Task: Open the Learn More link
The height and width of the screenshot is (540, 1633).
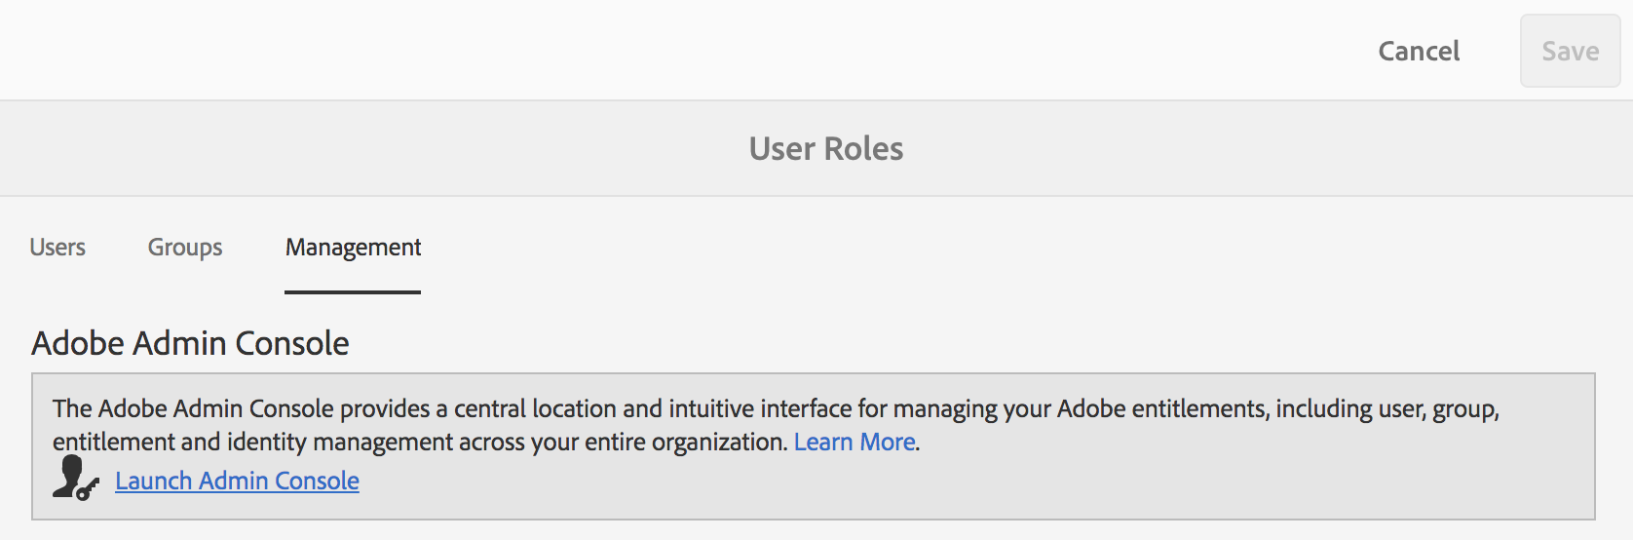Action: click(x=854, y=442)
